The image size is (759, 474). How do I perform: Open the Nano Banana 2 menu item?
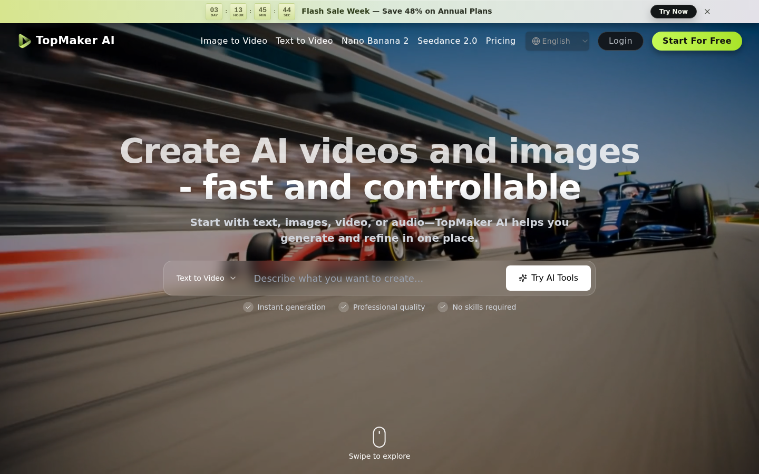(375, 41)
